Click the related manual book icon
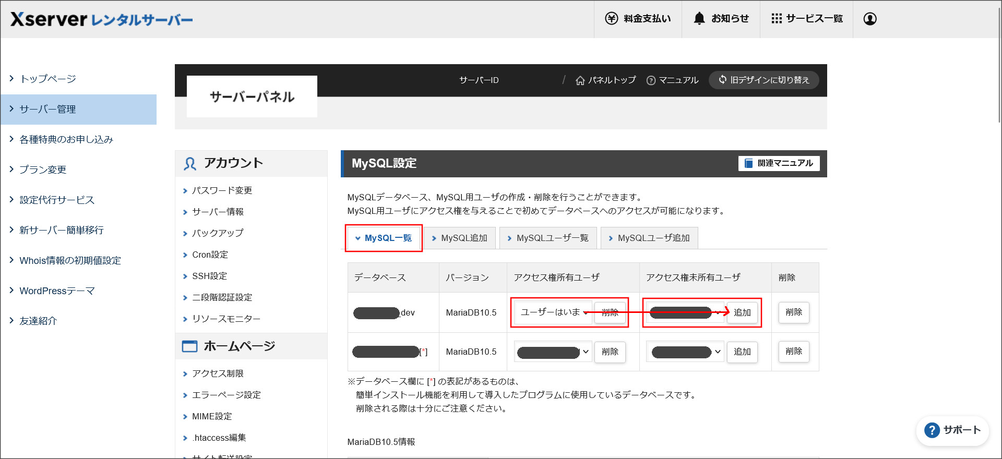1002x459 pixels. click(748, 163)
